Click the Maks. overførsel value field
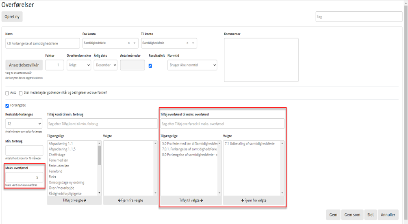The height and width of the screenshot is (224, 408). point(24,177)
